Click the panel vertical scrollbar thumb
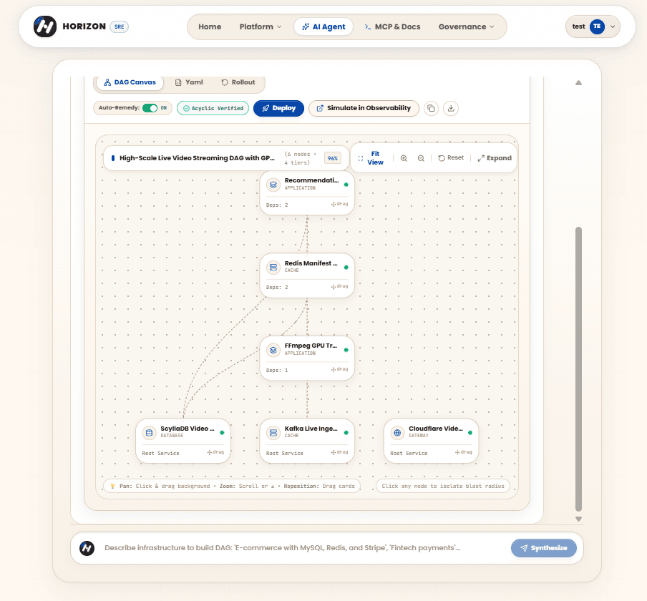This screenshot has height=601, width=647. pyautogui.click(x=578, y=369)
